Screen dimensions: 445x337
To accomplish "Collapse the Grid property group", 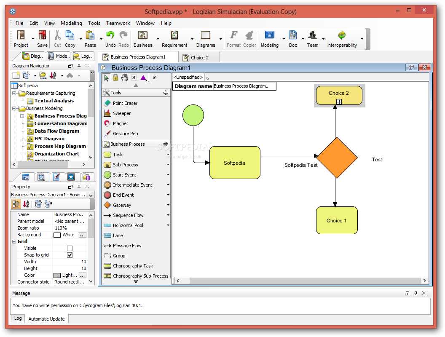I will tap(14, 242).
